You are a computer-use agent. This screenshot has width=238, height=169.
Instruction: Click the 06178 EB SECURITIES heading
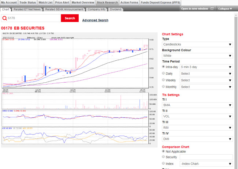tap(23, 28)
